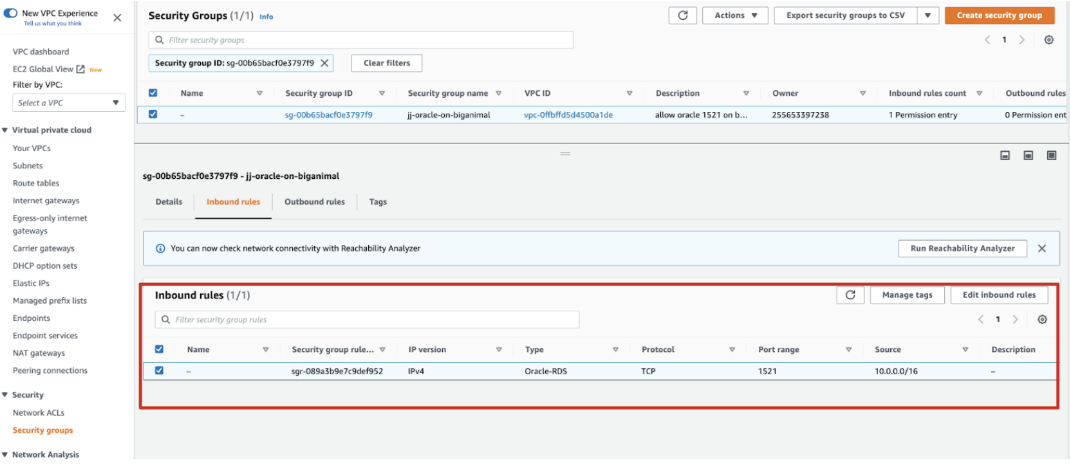Dismiss the Reachability Analyzer notice
The height and width of the screenshot is (467, 1071).
click(x=1041, y=248)
